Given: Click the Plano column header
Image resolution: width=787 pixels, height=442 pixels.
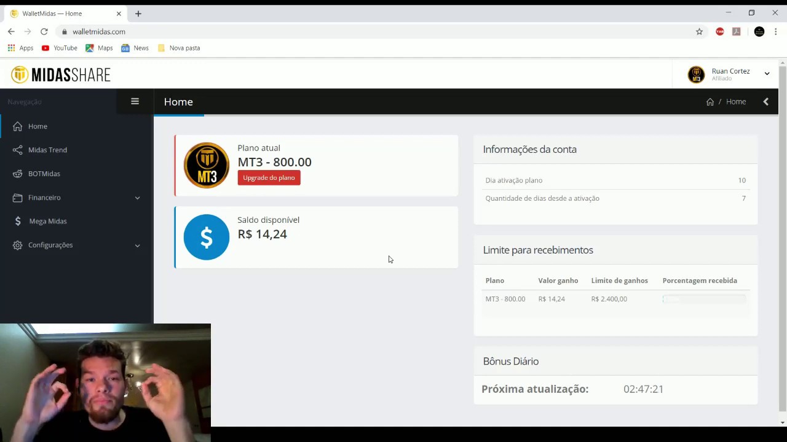Looking at the screenshot, I should coord(494,281).
